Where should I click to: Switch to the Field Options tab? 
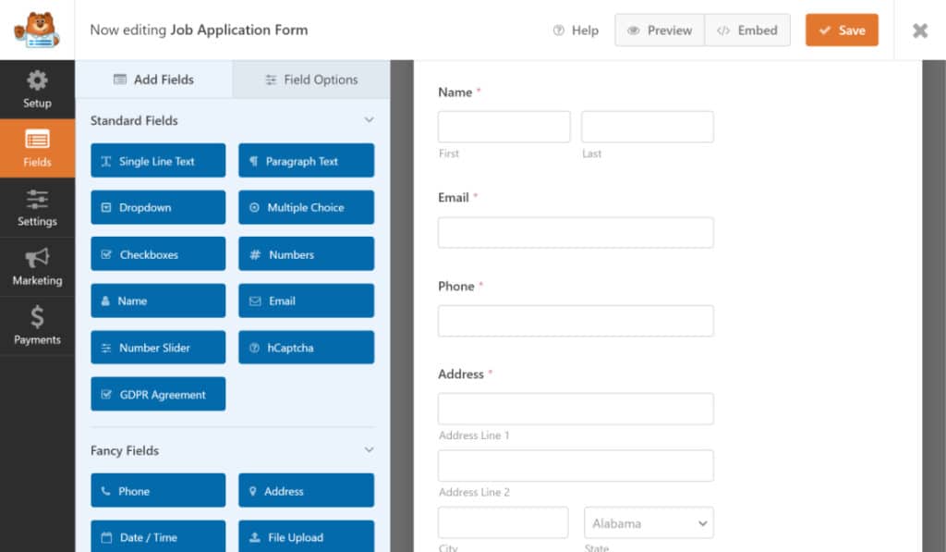click(310, 80)
